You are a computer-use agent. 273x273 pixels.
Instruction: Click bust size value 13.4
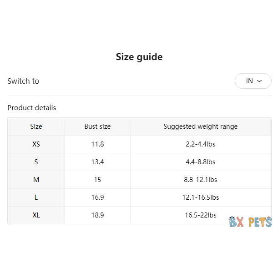coord(97,162)
